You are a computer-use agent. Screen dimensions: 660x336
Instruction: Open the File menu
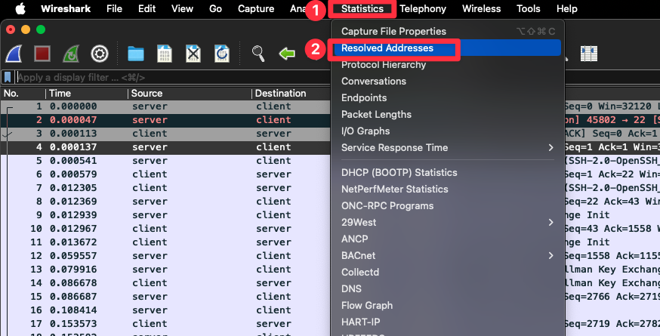tap(115, 9)
